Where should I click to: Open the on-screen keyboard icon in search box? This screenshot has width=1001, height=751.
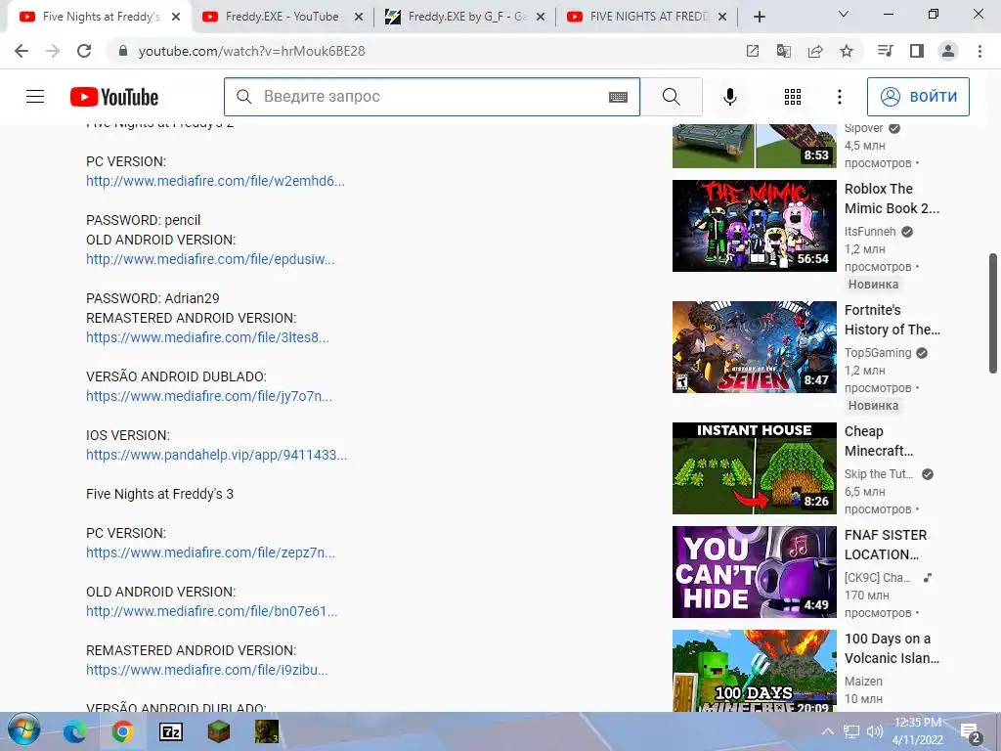(618, 97)
